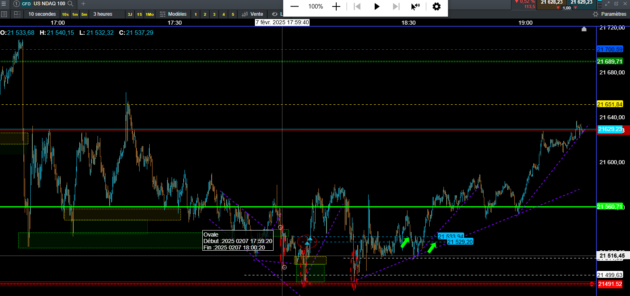Viewport: 630px width, 296px height.
Task: Click the red 21491.52 price level marker
Action: coord(610,284)
